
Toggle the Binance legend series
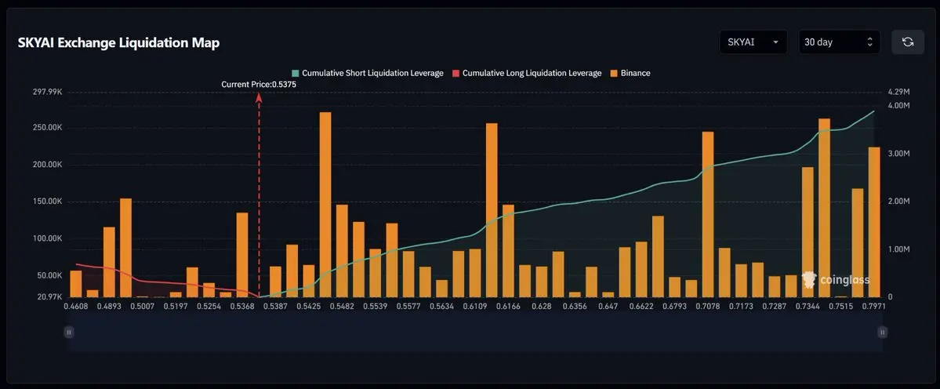click(x=630, y=73)
